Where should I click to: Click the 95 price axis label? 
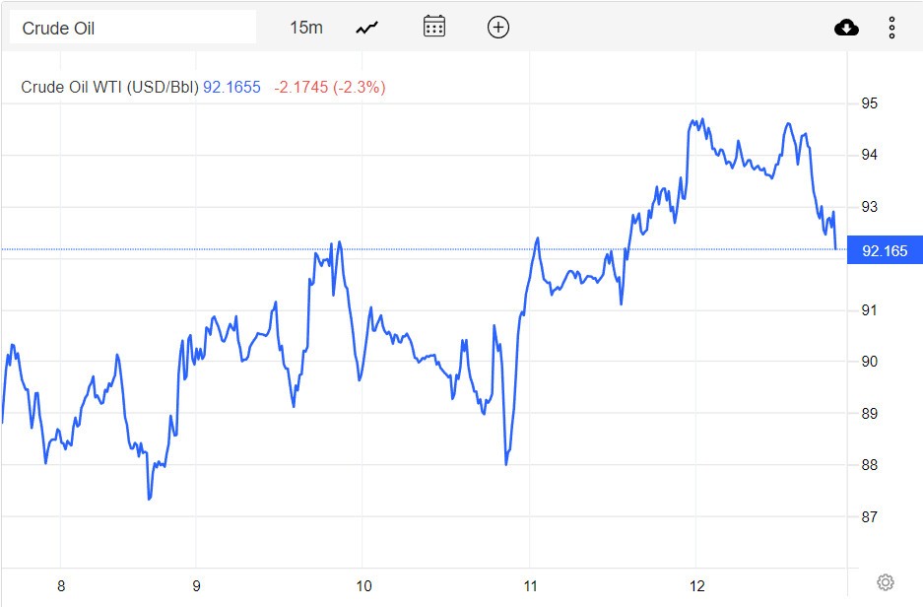point(870,103)
